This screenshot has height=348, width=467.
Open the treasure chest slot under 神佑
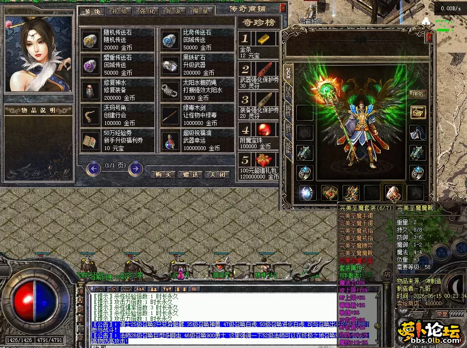click(x=418, y=112)
